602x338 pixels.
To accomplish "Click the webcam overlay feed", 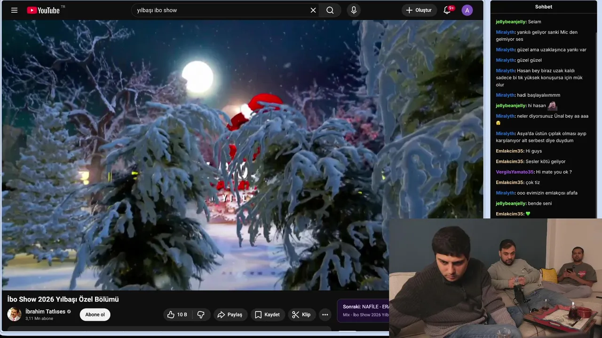I will click(x=495, y=278).
